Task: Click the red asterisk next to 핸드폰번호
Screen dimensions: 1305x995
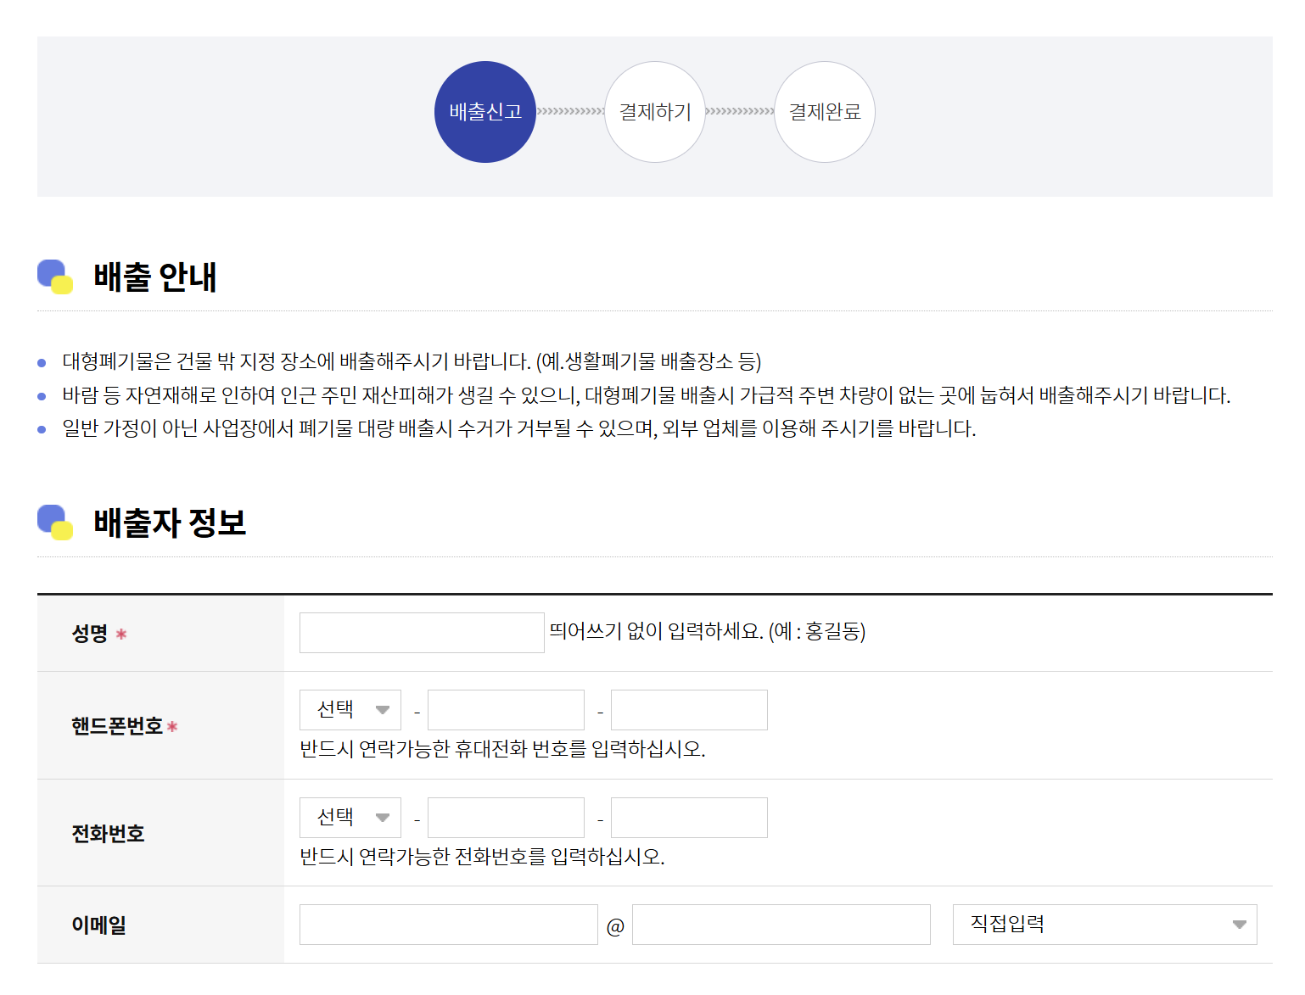Action: click(174, 727)
